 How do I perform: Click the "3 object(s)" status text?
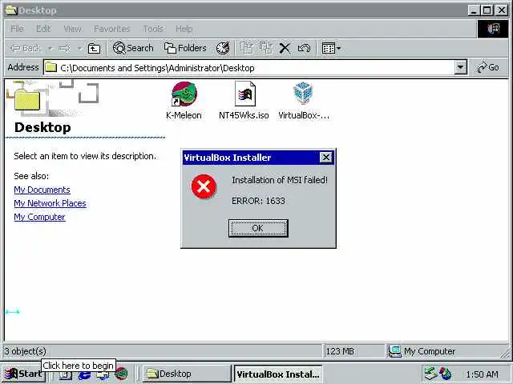click(25, 351)
